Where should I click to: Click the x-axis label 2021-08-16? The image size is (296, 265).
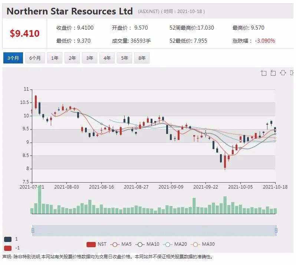101,187
